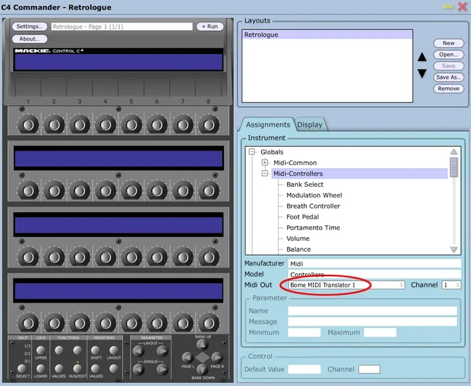Click fourth-row knob in column 8
Screen dimensions: 471x386
[208, 323]
